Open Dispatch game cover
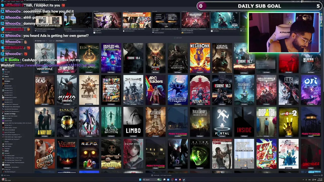Image resolution: width=324 pixels, height=182 pixels. [x=266, y=122]
